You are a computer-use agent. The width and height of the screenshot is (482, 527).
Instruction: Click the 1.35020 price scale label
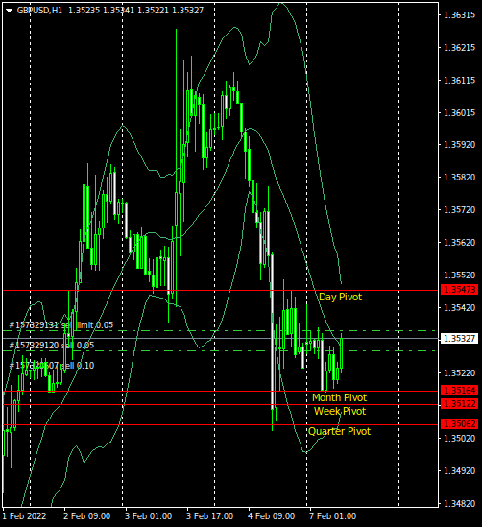pos(460,439)
